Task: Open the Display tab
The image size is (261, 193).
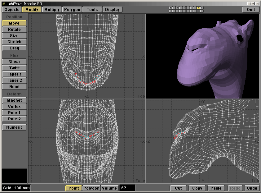Action: [112, 9]
